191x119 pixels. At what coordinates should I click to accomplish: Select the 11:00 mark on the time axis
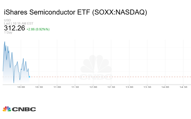[57, 87]
